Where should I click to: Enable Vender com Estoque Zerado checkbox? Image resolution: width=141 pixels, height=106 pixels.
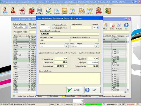click(80, 53)
